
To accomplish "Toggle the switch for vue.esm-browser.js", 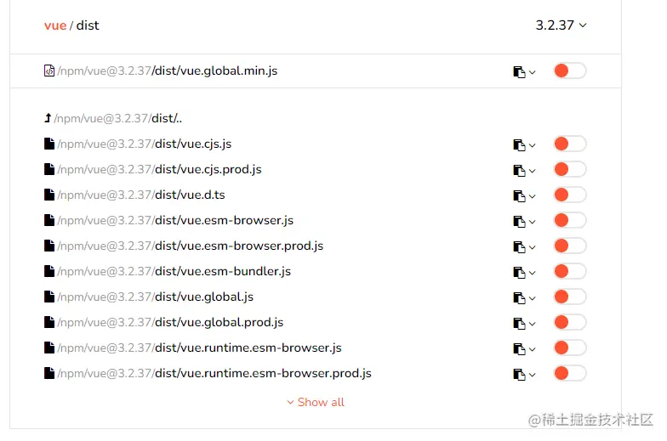I will pos(570,220).
